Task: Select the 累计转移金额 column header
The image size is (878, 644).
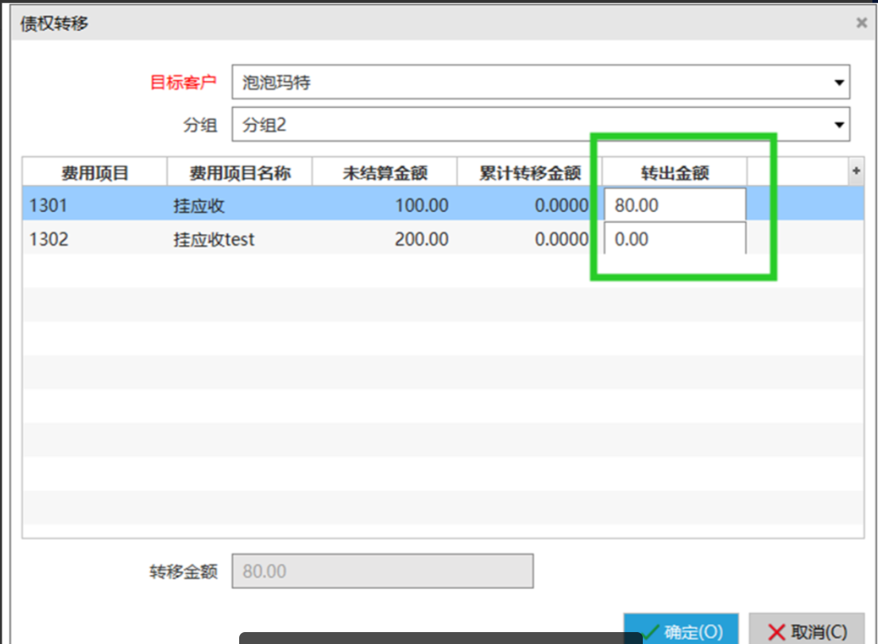Action: tap(530, 172)
